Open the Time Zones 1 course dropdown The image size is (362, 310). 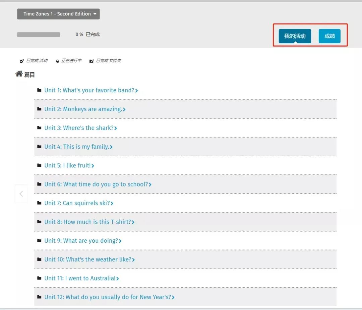coord(58,14)
